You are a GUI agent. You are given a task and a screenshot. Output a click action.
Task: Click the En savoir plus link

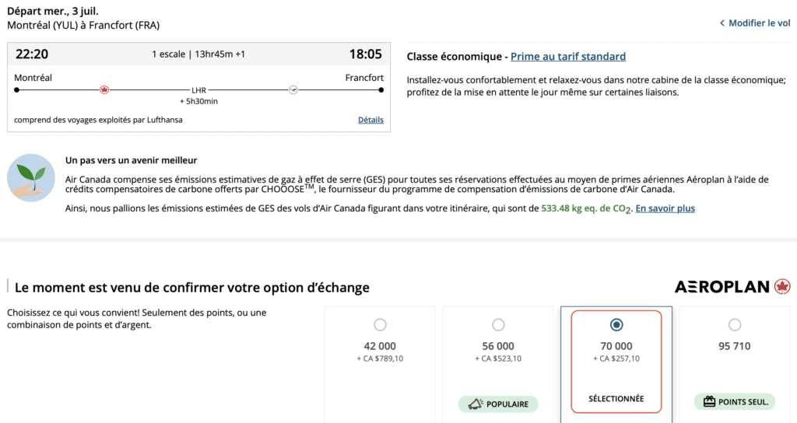pos(665,208)
